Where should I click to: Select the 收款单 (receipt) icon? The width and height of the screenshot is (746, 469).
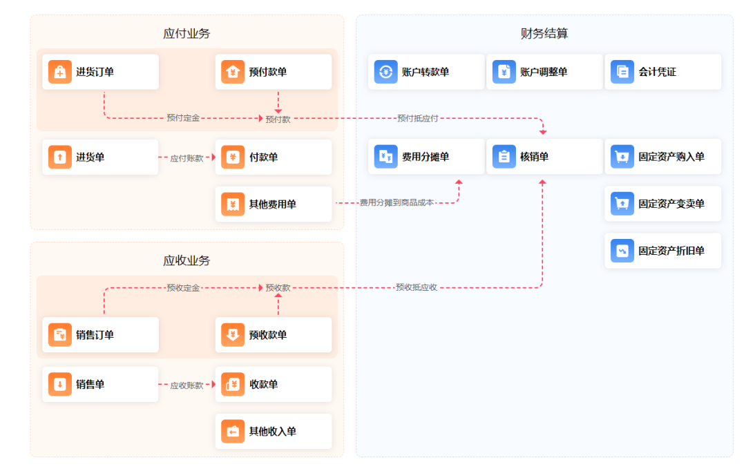(x=233, y=384)
